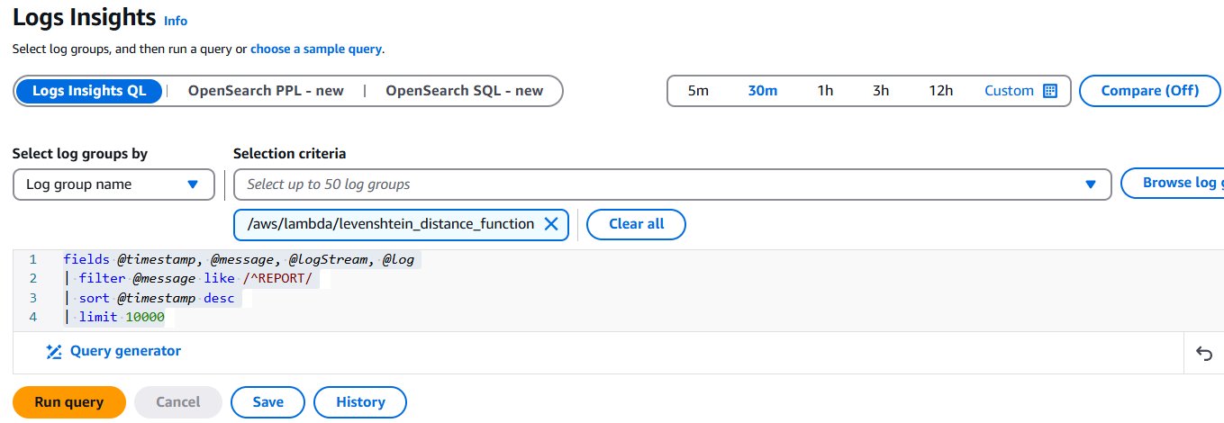1224x423 pixels.
Task: Set time range to 5m
Action: [x=698, y=91]
